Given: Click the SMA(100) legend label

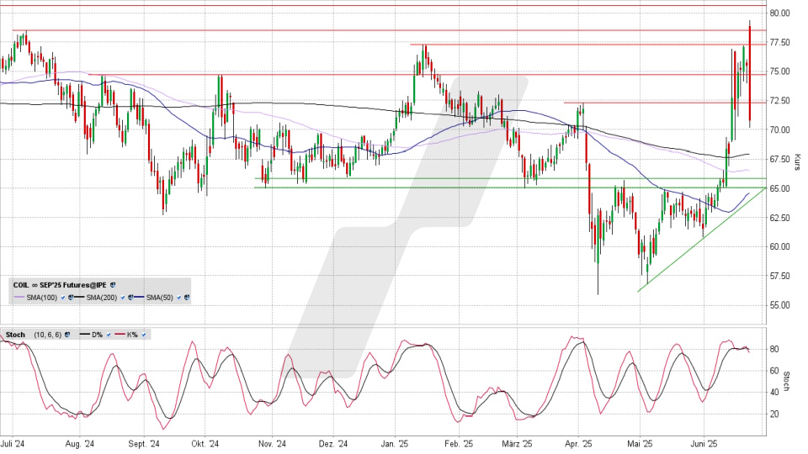Looking at the screenshot, I should pos(42,298).
